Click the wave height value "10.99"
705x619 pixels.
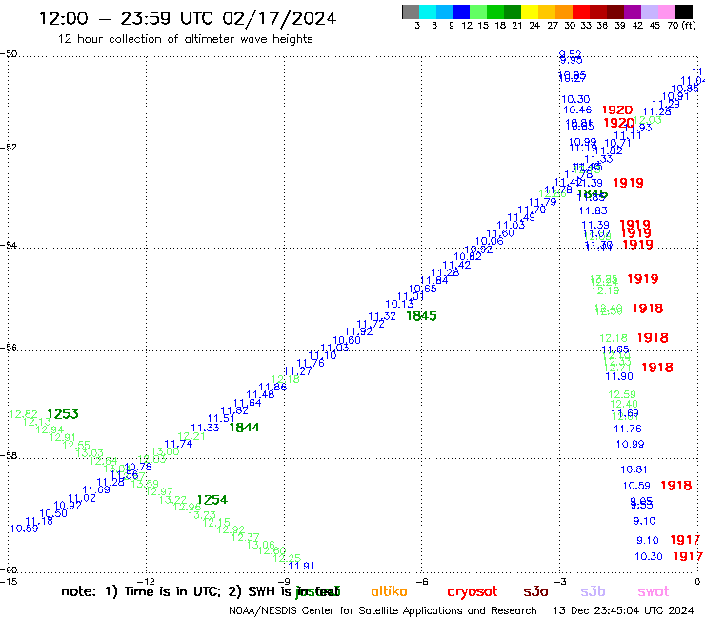630,444
